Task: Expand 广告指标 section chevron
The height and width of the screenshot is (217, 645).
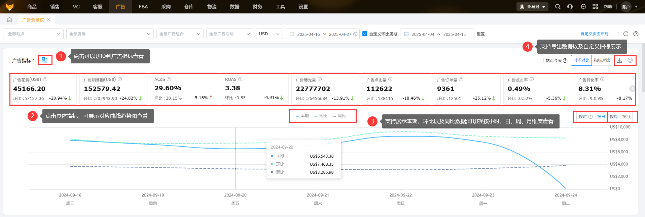Action: [x=33, y=61]
